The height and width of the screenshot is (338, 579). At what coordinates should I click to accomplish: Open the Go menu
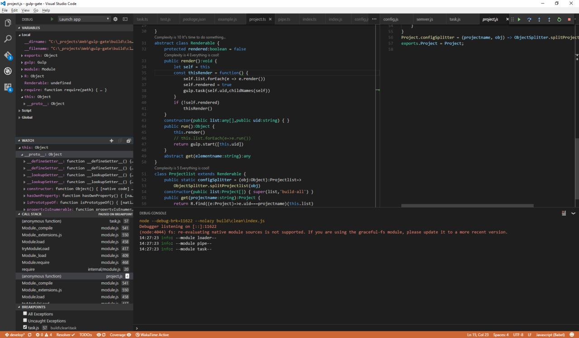click(36, 10)
